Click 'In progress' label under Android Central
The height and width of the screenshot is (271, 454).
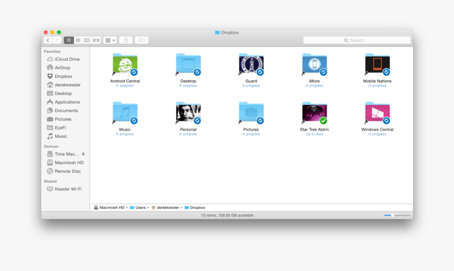(x=125, y=86)
